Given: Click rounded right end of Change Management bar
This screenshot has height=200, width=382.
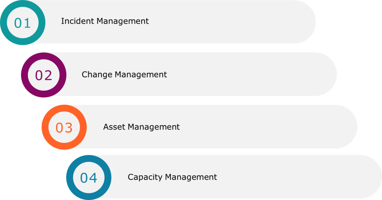Looking at the screenshot, I should [326, 74].
